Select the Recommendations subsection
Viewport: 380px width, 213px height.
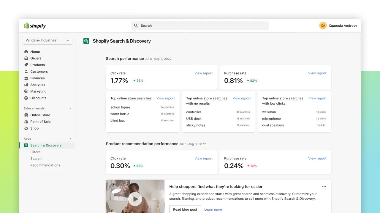tap(45, 165)
